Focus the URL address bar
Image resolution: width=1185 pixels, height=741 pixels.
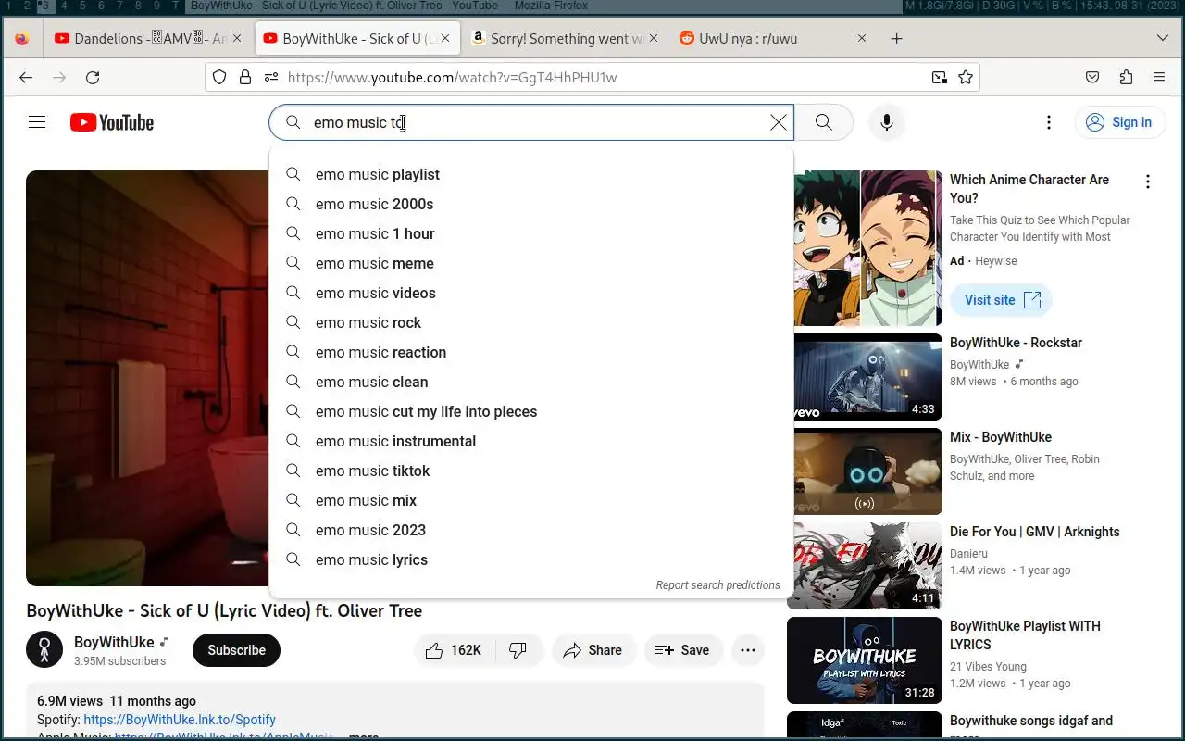[x=592, y=78]
